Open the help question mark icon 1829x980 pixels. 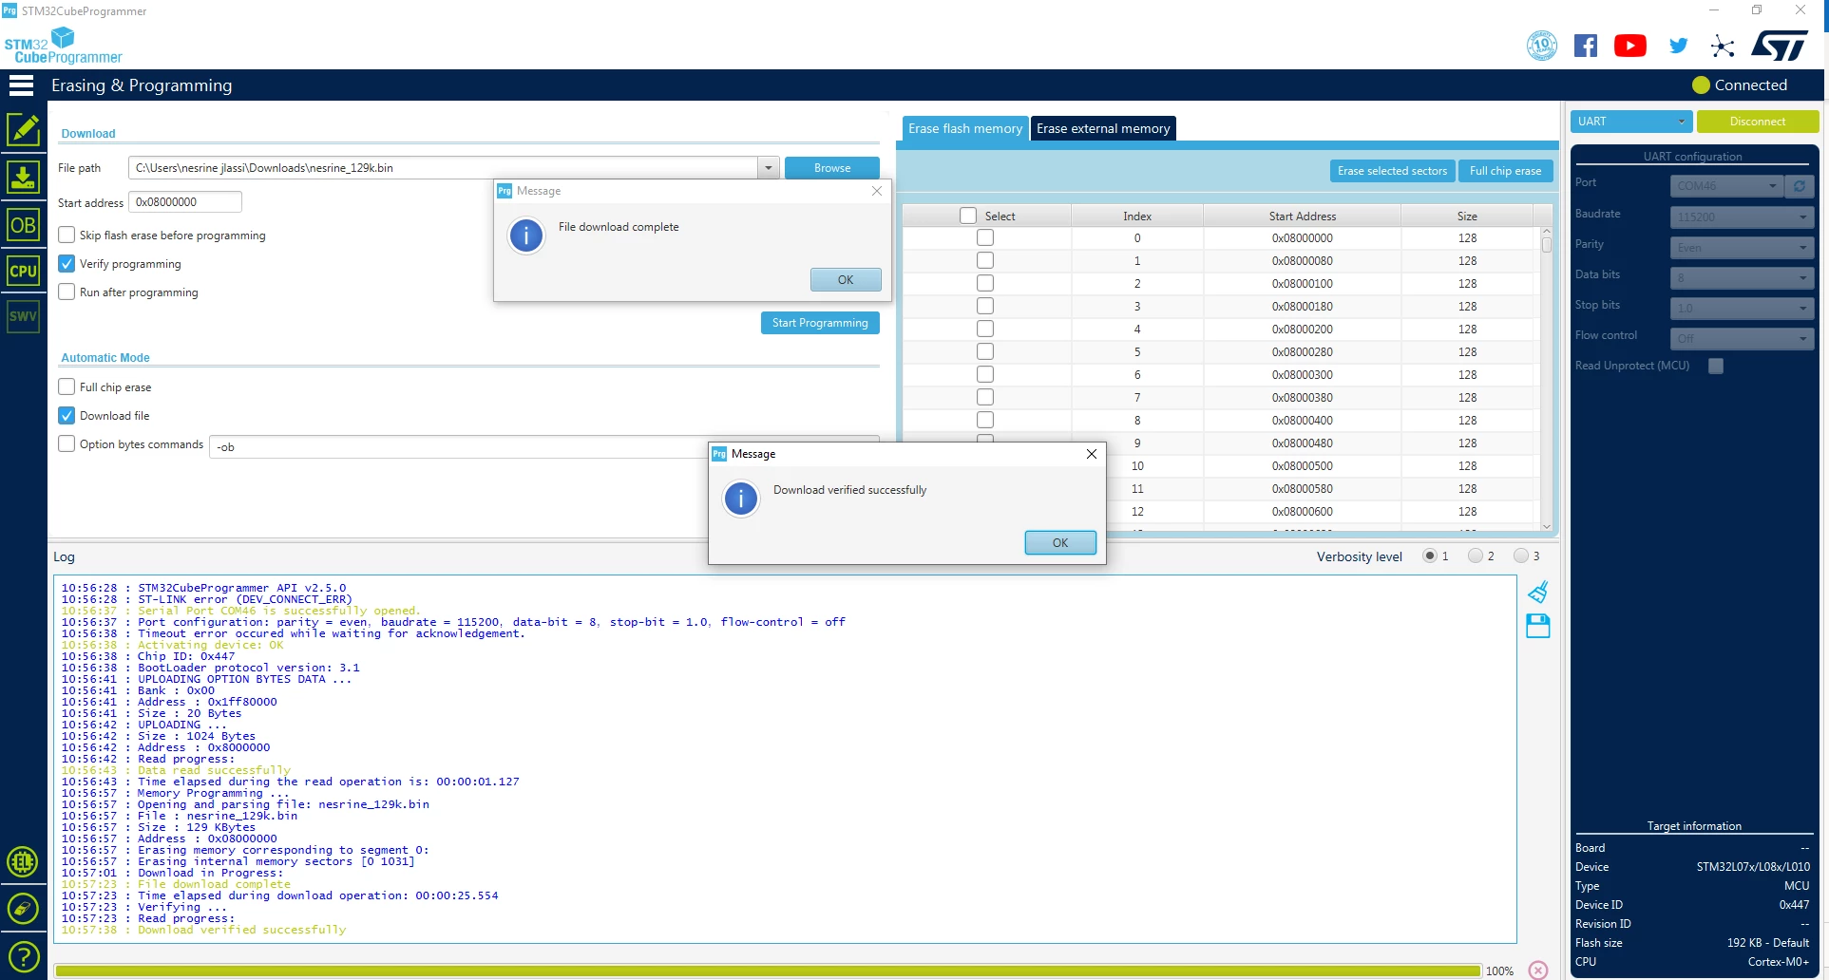coord(23,956)
